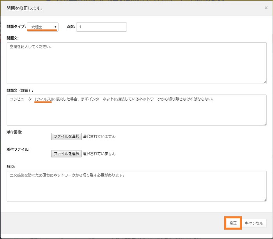The height and width of the screenshot is (239, 273).
Task: Focus the 解説 explanation text area
Action: pyautogui.click(x=136, y=186)
